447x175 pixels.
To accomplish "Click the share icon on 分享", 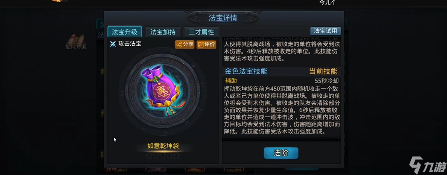I will point(179,44).
